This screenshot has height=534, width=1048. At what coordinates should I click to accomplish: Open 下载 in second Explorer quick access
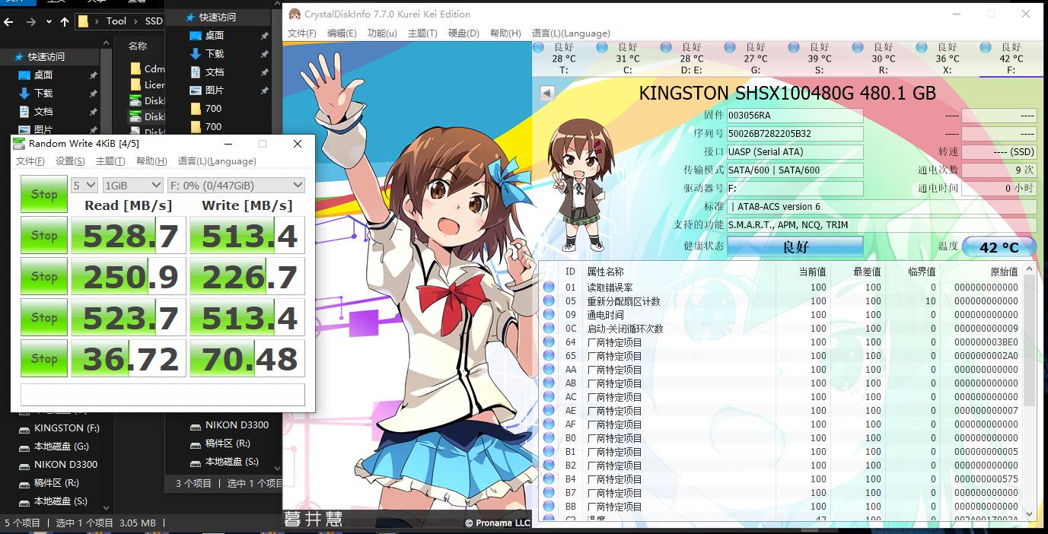coord(215,54)
